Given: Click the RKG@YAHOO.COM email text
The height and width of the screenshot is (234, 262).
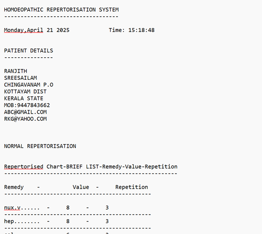Looking at the screenshot, I should 25,119.
